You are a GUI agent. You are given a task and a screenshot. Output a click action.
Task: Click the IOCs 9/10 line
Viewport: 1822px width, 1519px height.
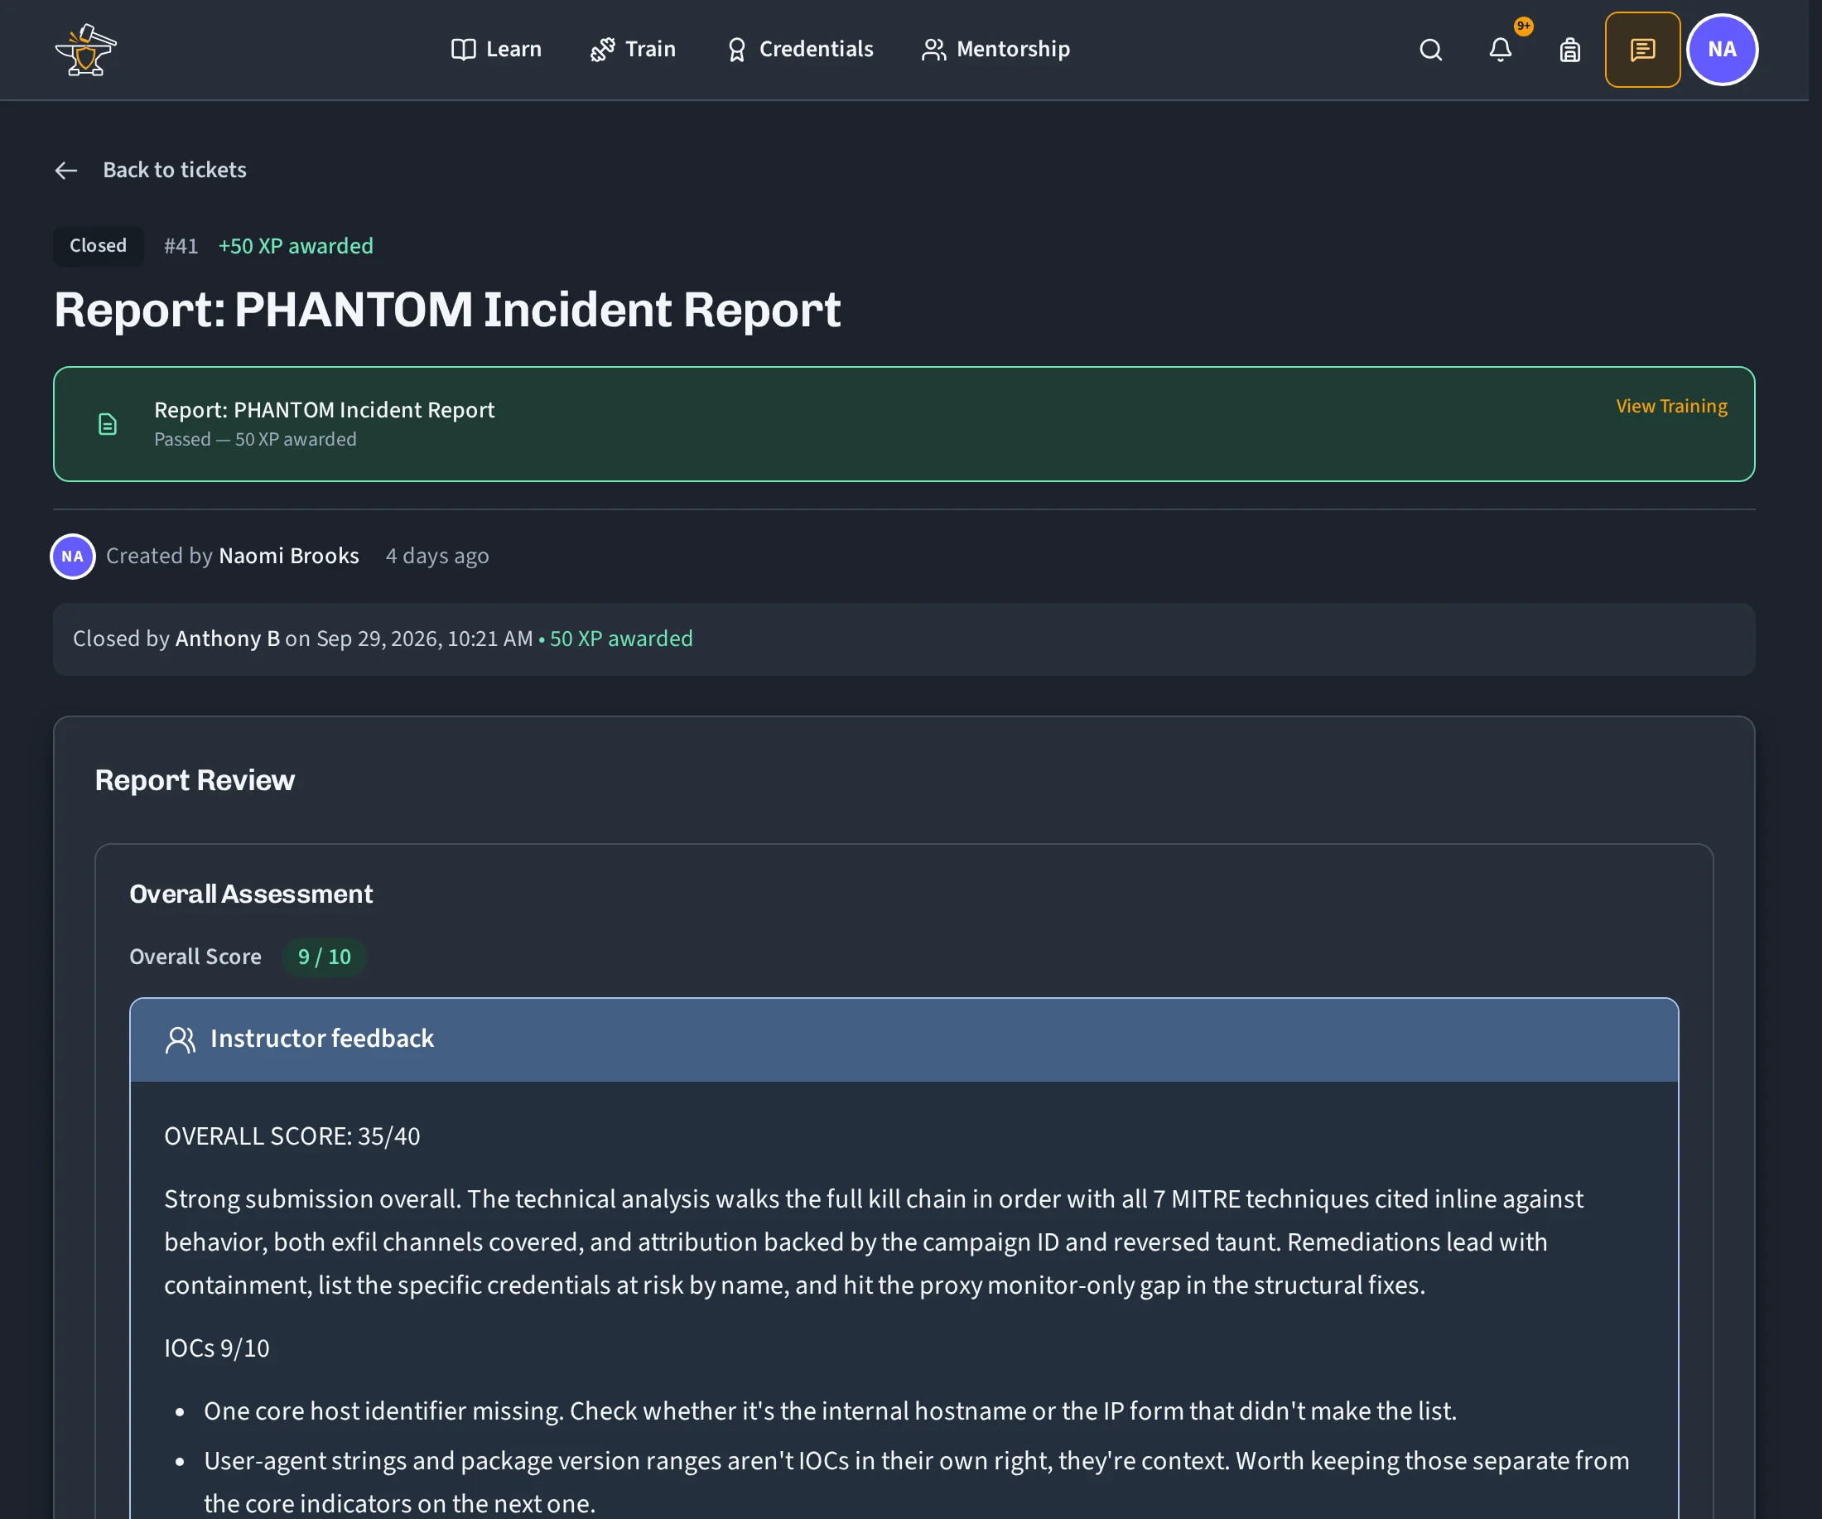tap(217, 1348)
